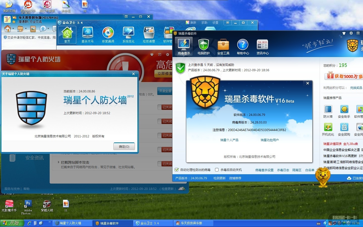This screenshot has height=227, width=363.
Task: Click 确定(O) in firewall about dialog
Action: coord(124,146)
